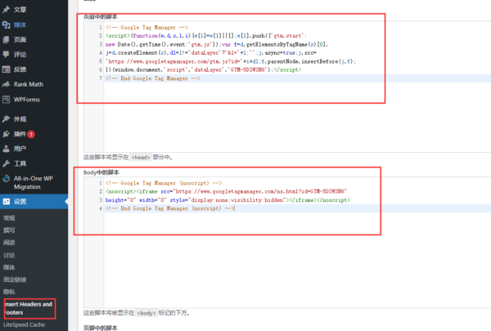The width and height of the screenshot is (491, 331).
Task: Open All-in-One WP Migration menu
Action: coord(34,183)
